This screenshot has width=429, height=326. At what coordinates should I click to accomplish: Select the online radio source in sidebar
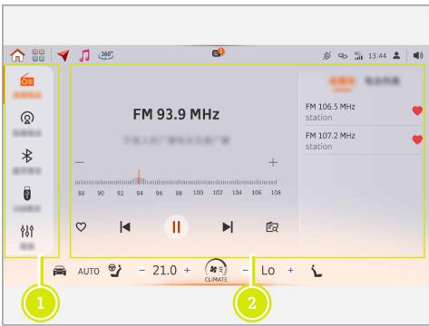(27, 124)
